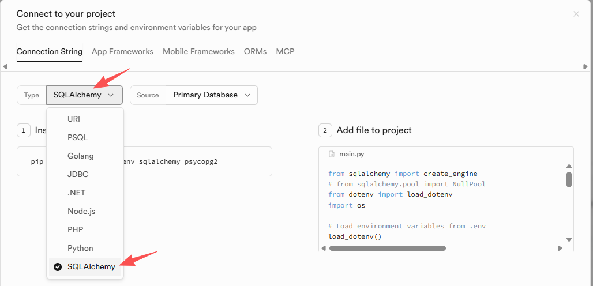Click the main.py file icon

tap(332, 155)
